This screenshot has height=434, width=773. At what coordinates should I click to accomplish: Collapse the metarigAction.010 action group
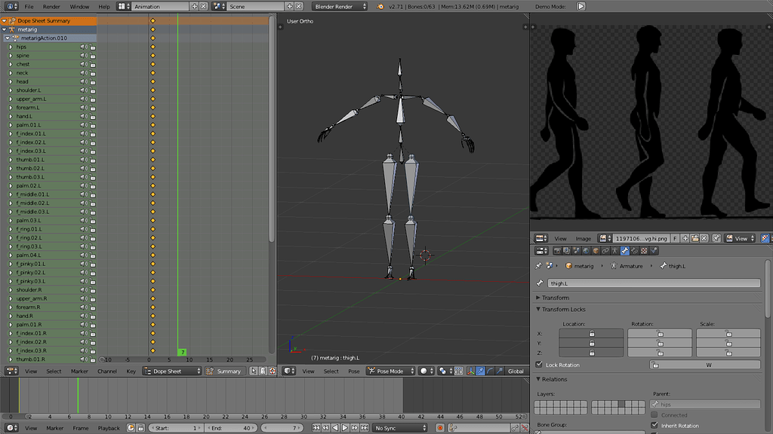point(8,38)
